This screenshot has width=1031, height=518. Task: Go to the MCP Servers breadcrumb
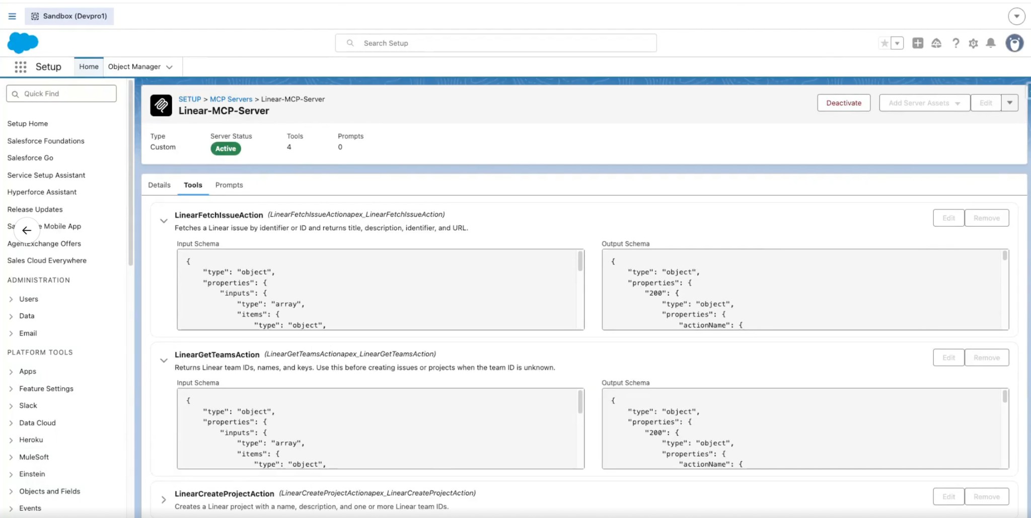pos(231,99)
